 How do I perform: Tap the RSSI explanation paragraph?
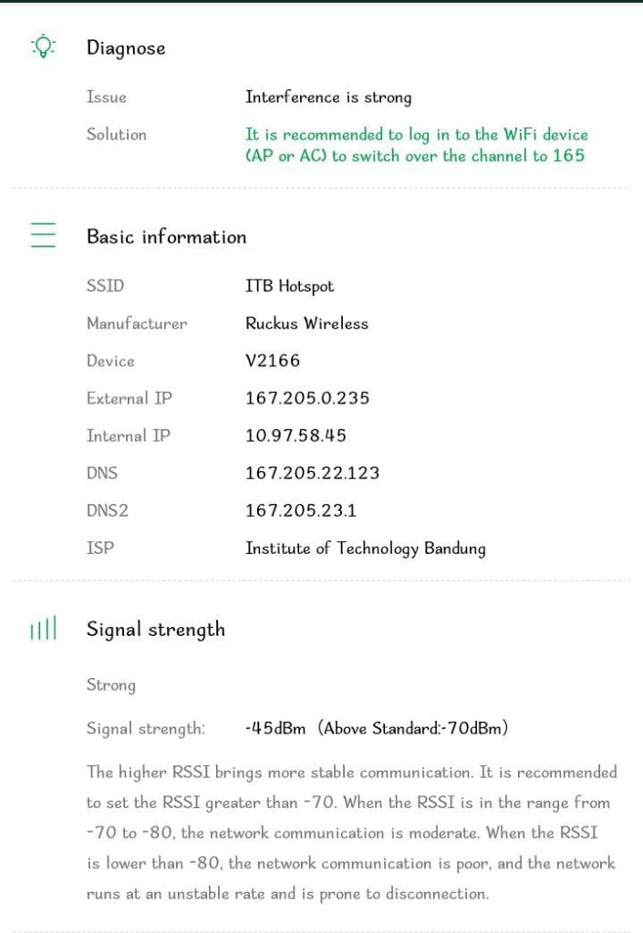(352, 833)
